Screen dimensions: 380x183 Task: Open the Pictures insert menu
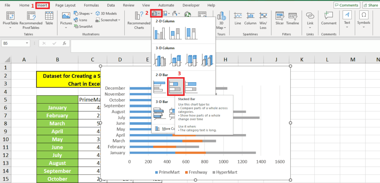click(66, 19)
